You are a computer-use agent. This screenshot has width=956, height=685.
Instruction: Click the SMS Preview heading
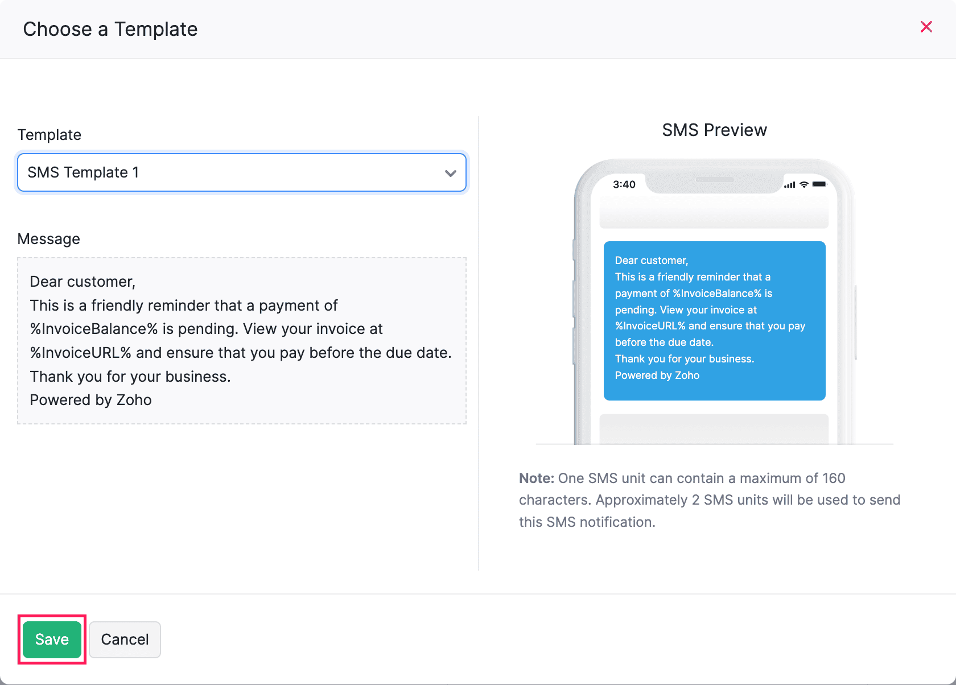[x=714, y=130]
